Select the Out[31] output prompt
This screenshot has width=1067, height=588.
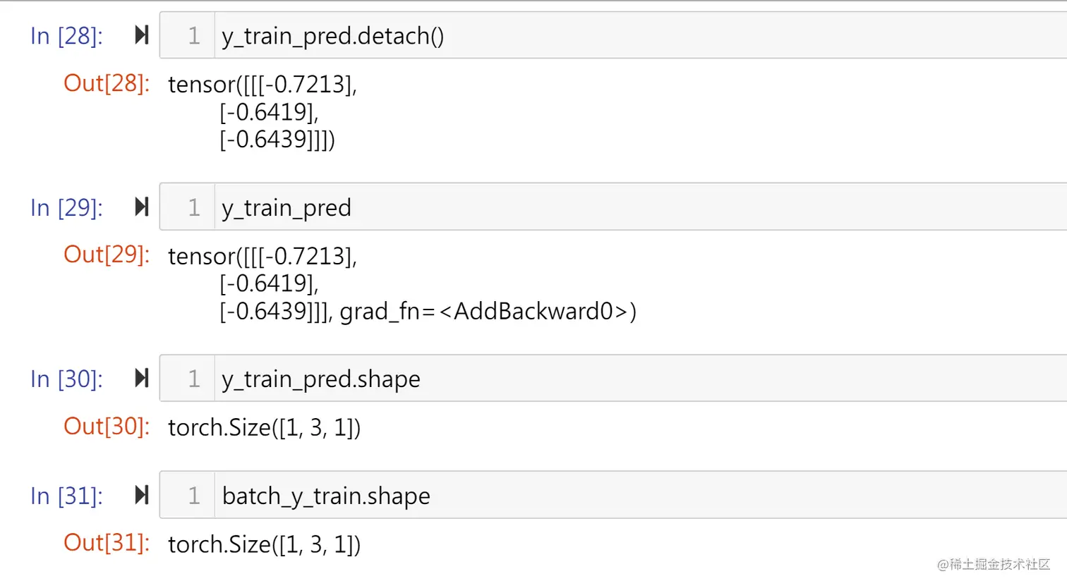tap(107, 543)
